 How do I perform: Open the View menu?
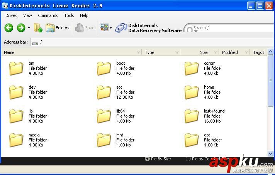pyautogui.click(x=27, y=15)
